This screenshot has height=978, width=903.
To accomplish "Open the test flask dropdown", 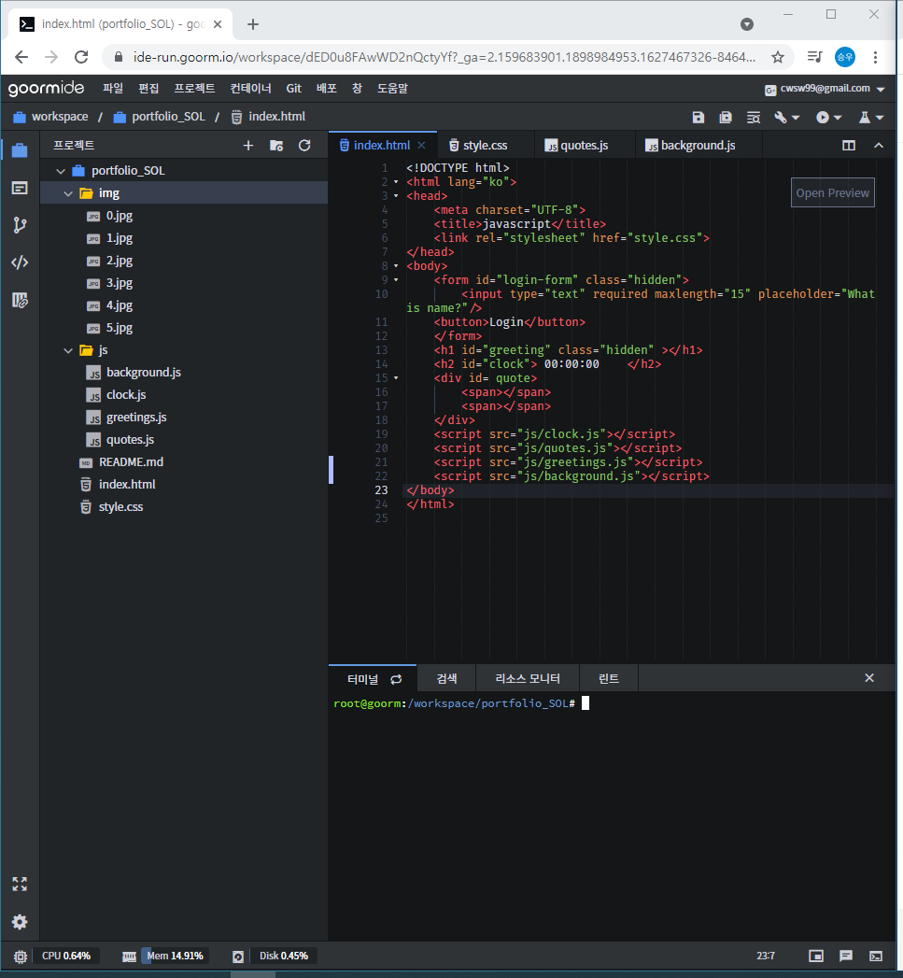I will (x=871, y=118).
